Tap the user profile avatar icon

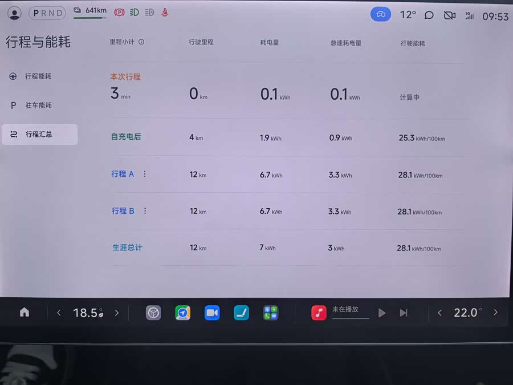click(x=15, y=13)
